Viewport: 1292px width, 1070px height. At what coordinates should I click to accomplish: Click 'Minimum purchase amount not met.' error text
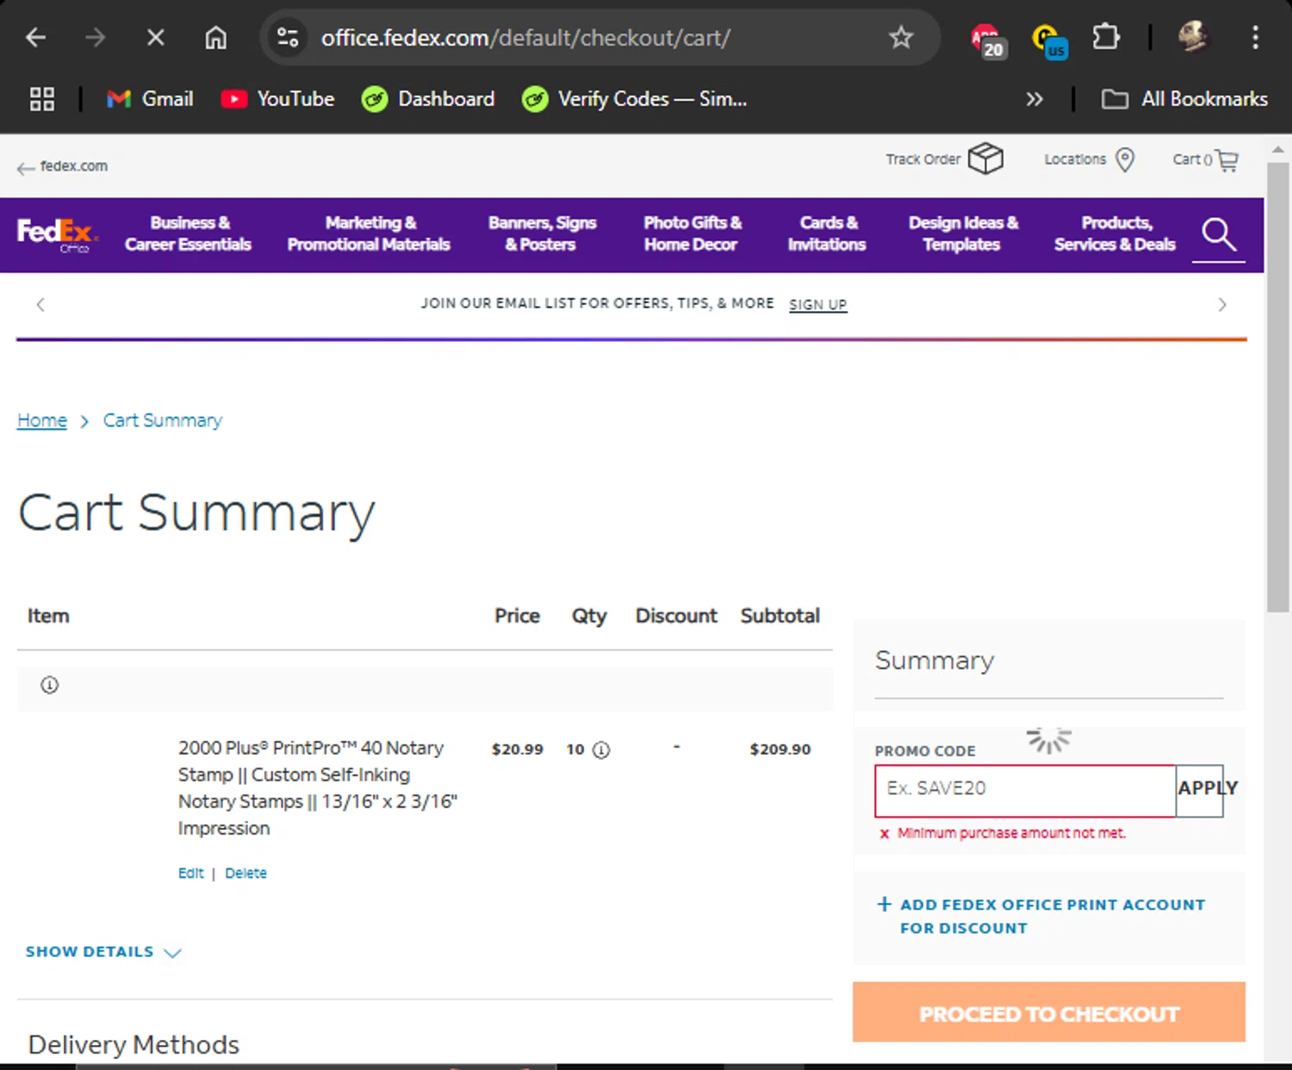[x=1011, y=833]
